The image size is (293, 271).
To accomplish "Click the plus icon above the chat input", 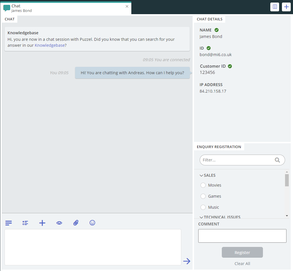I will (x=42, y=223).
